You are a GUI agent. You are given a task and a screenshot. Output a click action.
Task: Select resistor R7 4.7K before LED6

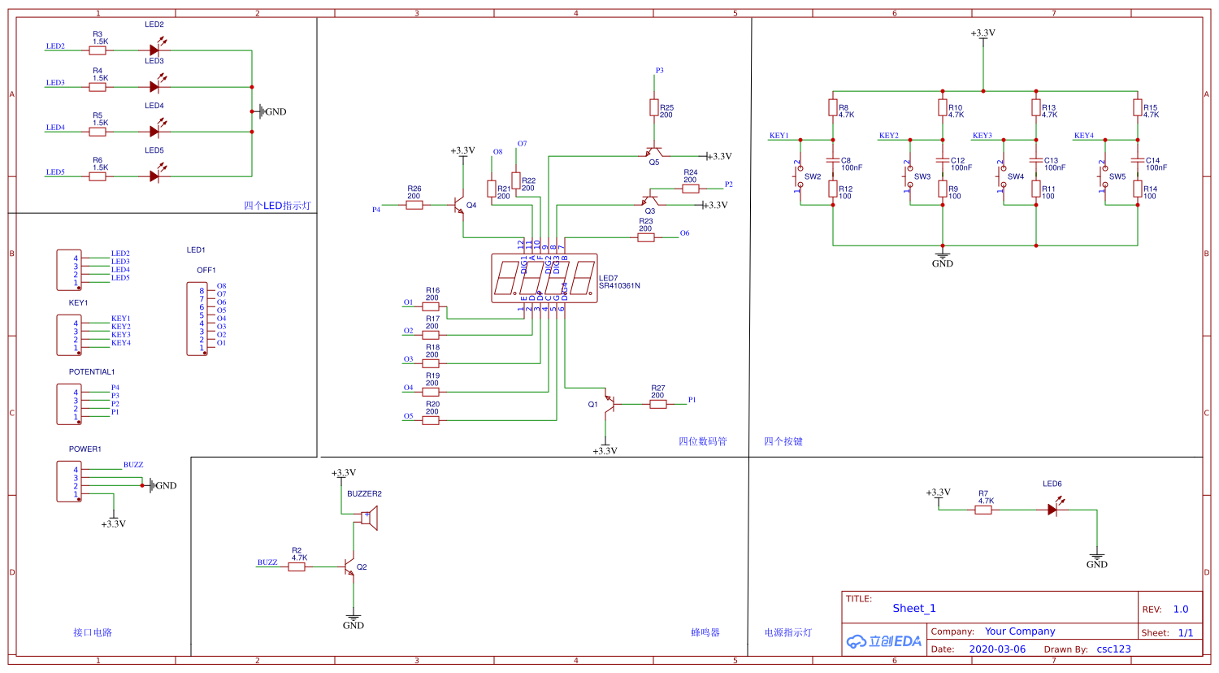[x=983, y=510]
